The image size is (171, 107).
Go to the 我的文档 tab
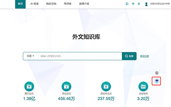pos(51,4)
